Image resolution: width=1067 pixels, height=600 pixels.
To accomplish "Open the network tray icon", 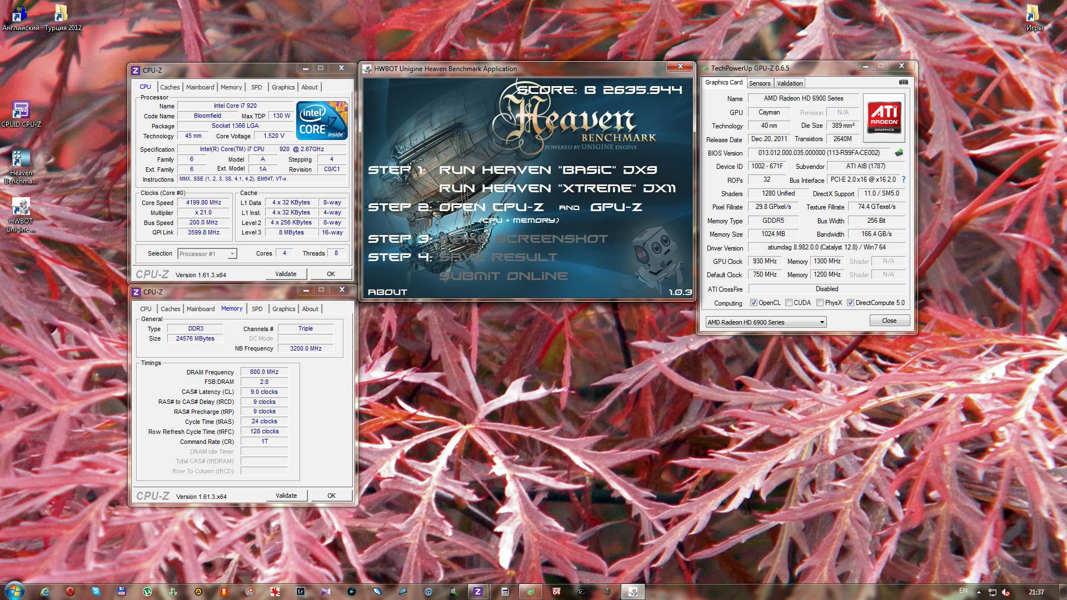I will coord(993,592).
